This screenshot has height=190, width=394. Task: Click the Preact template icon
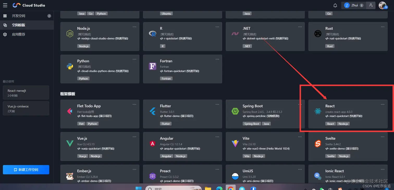click(152, 176)
